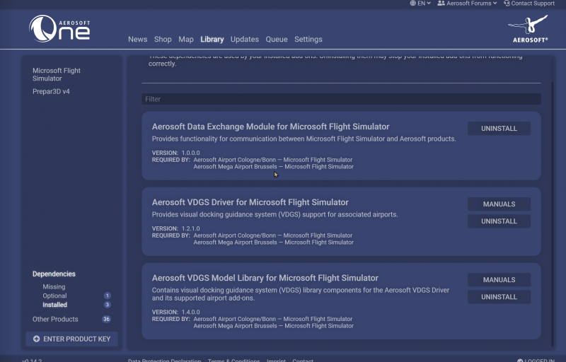The width and height of the screenshot is (566, 362).
Task: Click the Enter Product Key button
Action: pyautogui.click(x=71, y=339)
